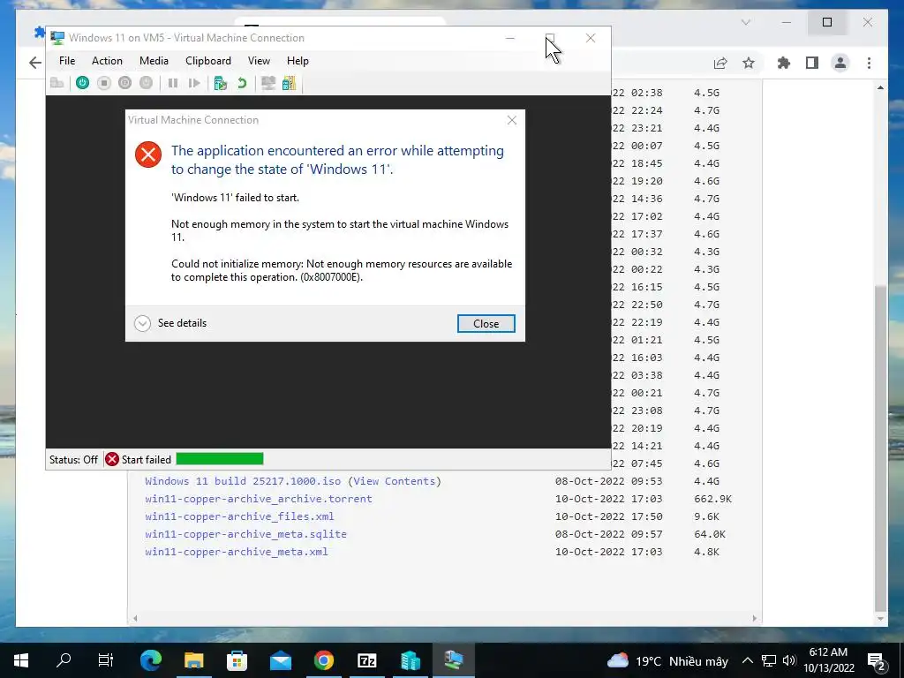
Task: Click the weather widget 19°C Nhiều mây
Action: (667, 660)
